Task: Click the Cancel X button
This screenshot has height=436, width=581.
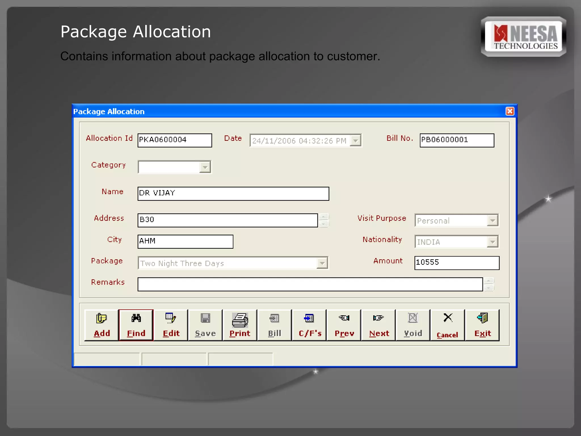Action: click(x=448, y=325)
